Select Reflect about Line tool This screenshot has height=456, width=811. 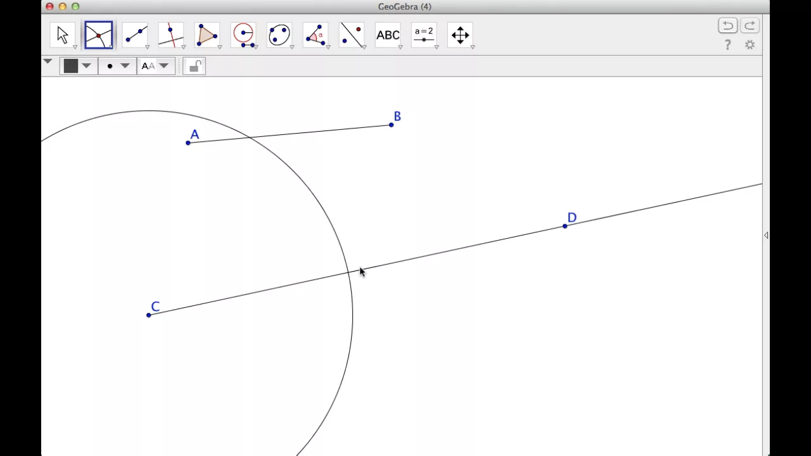pyautogui.click(x=352, y=35)
